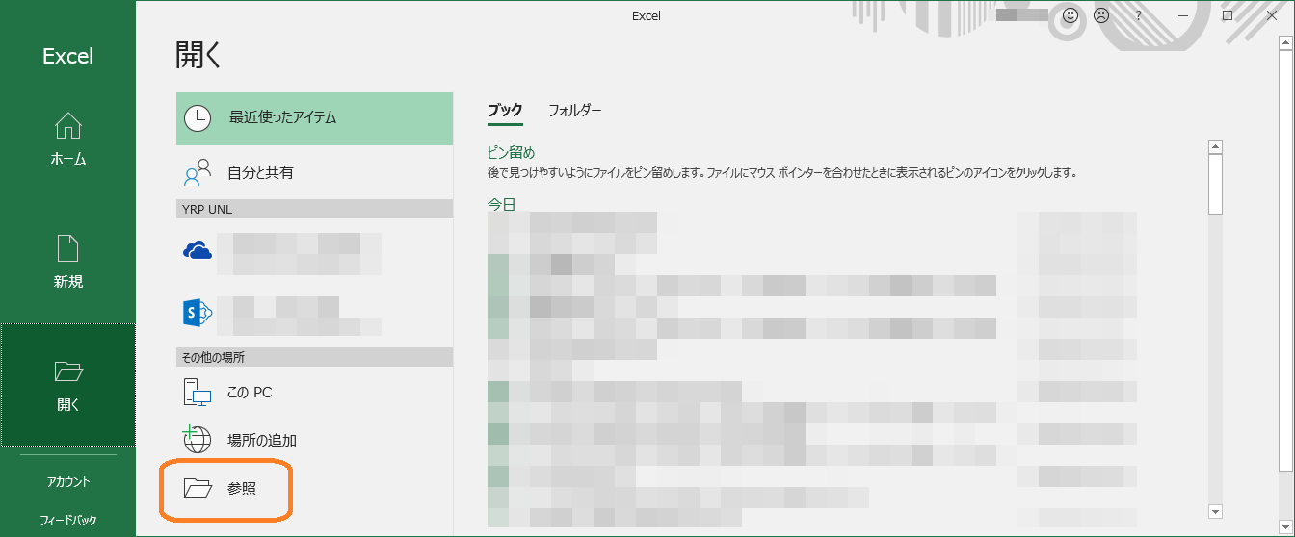Open the フィードバック page
This screenshot has width=1295, height=537.
[67, 520]
